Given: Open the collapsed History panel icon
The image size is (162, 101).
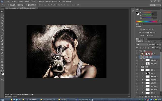Looking at the screenshot, I should (x=133, y=11).
